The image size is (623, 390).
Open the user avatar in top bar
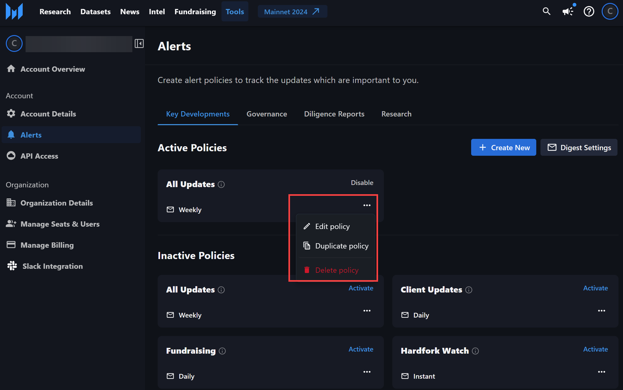pyautogui.click(x=610, y=11)
